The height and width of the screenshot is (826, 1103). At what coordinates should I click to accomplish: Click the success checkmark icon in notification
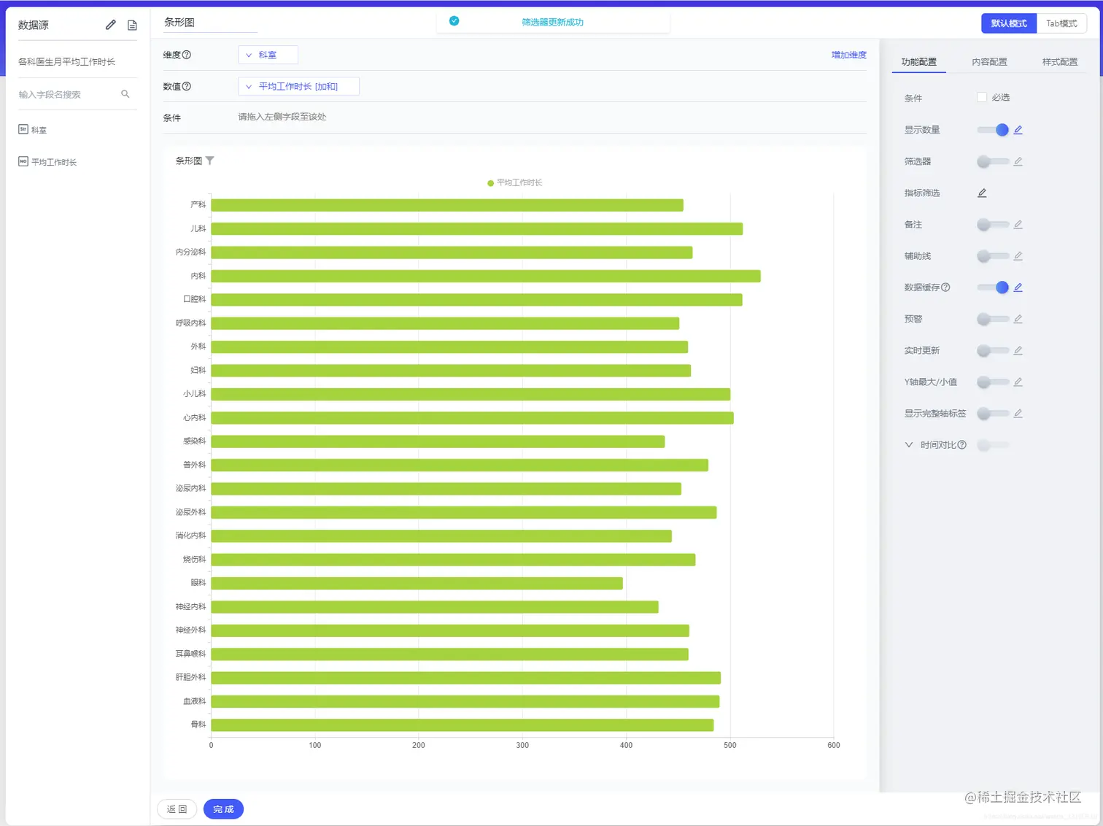pos(454,21)
